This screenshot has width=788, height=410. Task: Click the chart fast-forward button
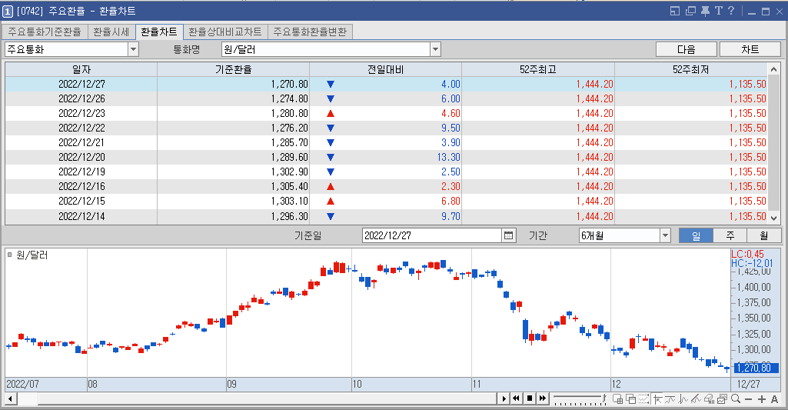tap(543, 399)
